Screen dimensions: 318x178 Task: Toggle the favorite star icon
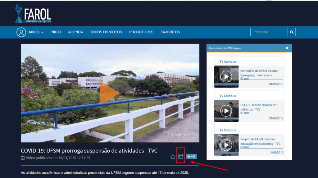(x=173, y=157)
